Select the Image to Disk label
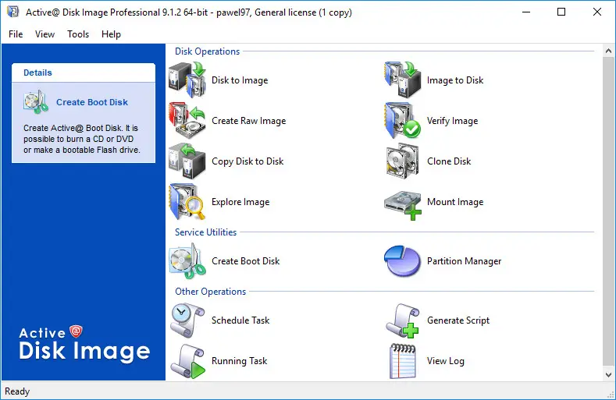Viewport: 616px width, 400px height. click(x=455, y=80)
